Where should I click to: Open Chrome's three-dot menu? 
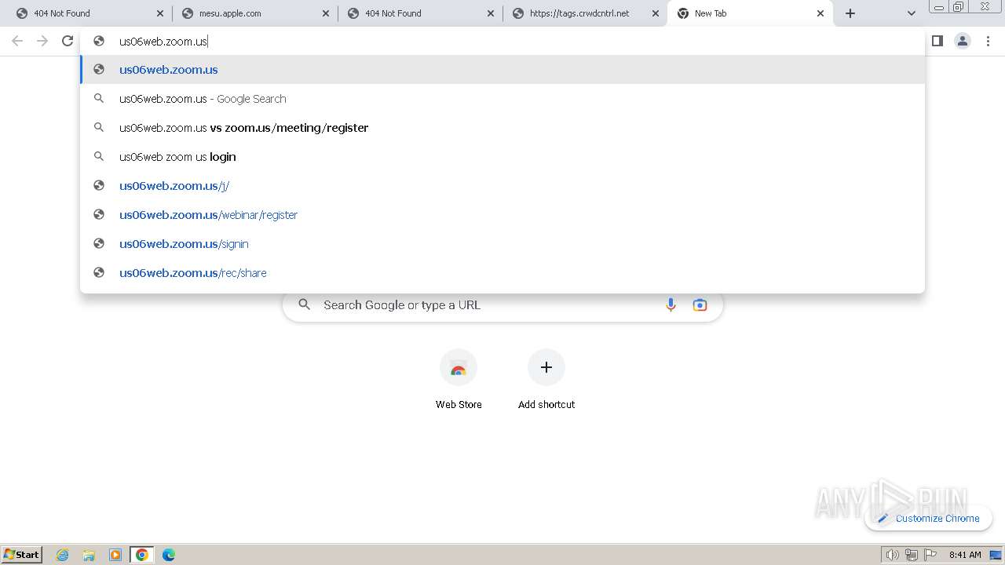click(988, 41)
